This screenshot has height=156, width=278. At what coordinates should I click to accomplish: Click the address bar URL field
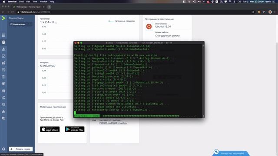(x=133, y=12)
